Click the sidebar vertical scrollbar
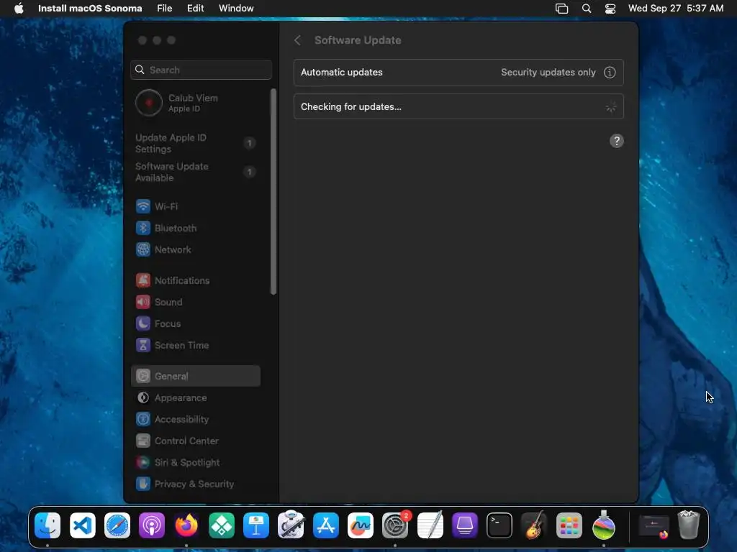The width and height of the screenshot is (737, 552). pos(273,191)
